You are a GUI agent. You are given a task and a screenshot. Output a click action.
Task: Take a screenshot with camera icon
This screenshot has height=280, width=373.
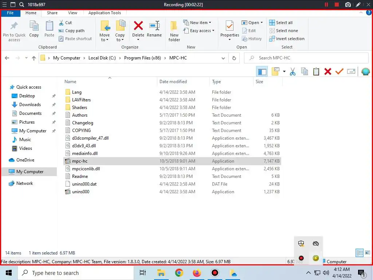(x=348, y=4)
